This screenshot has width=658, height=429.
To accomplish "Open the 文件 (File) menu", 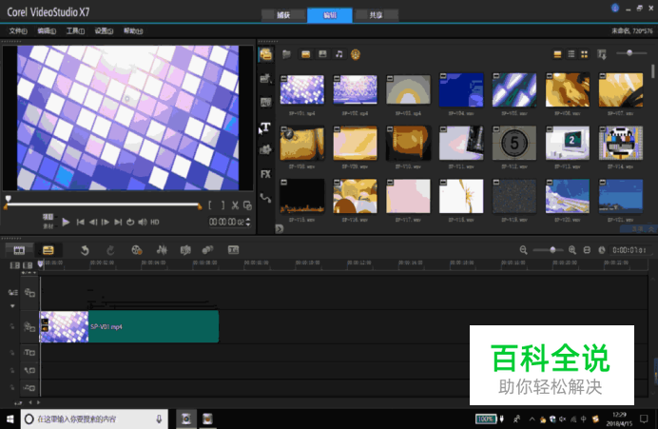I will tap(18, 31).
